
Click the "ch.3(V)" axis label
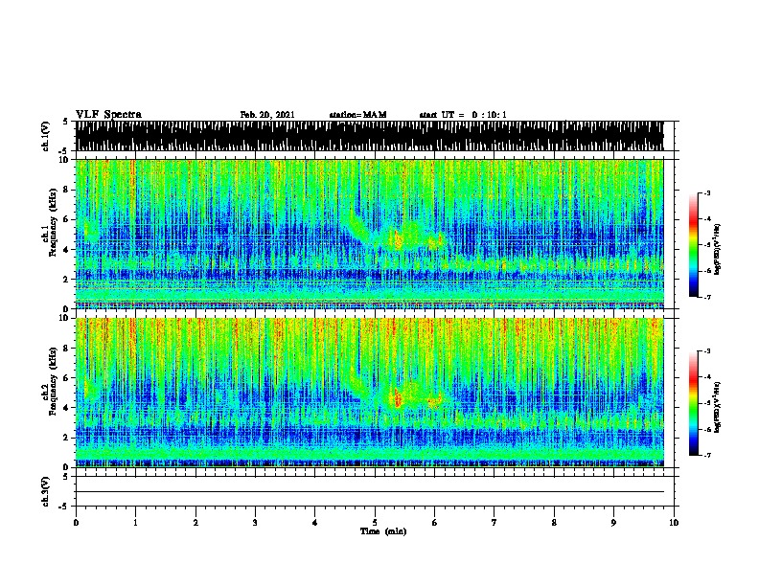tap(46, 491)
